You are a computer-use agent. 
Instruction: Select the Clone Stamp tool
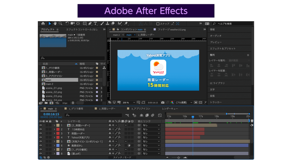pos(107,23)
